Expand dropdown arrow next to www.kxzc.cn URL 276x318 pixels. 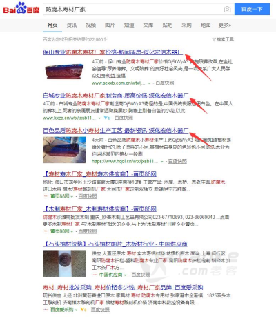click(x=99, y=118)
